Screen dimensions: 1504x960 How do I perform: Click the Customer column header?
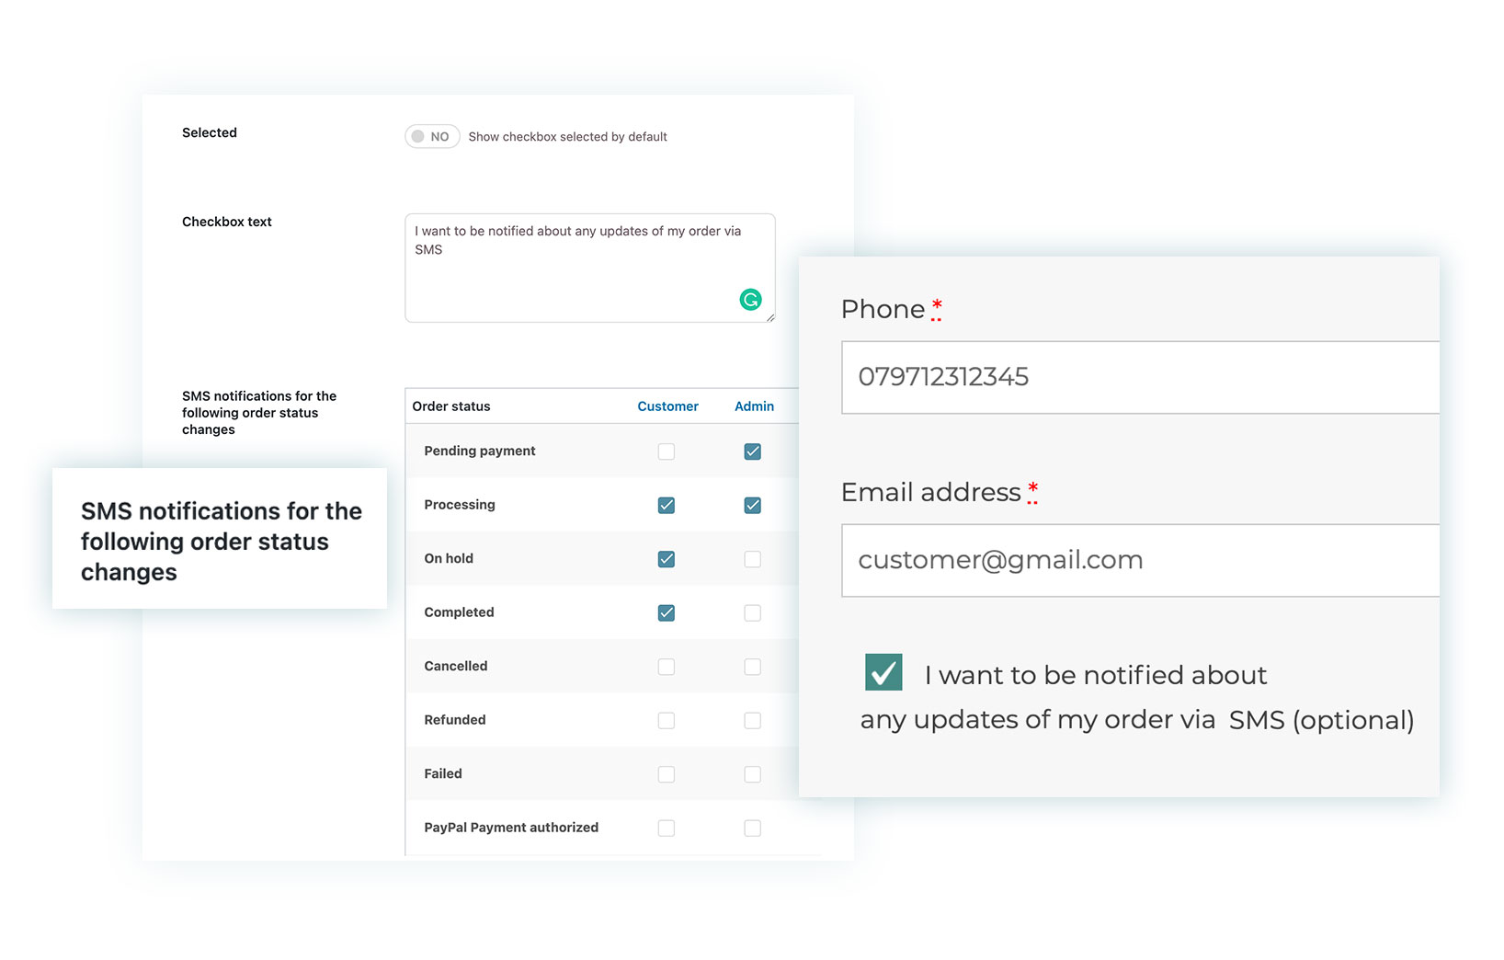point(667,406)
